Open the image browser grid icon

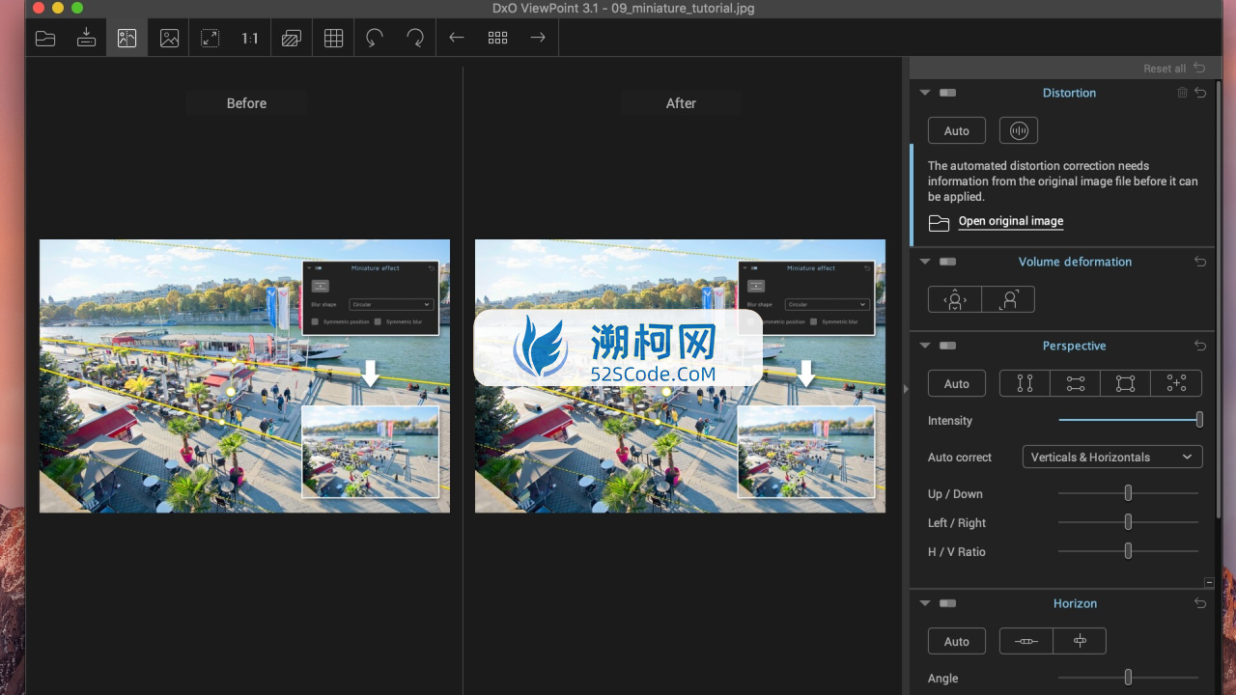pyautogui.click(x=498, y=38)
